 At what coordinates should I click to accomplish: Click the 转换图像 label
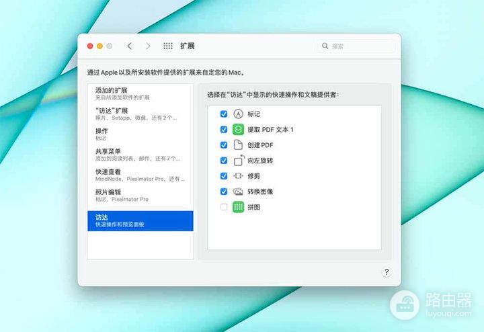pos(260,192)
